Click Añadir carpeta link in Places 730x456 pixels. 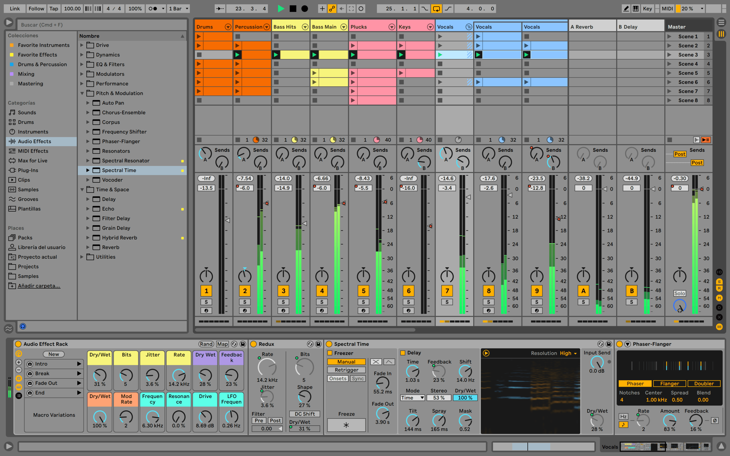pos(39,286)
